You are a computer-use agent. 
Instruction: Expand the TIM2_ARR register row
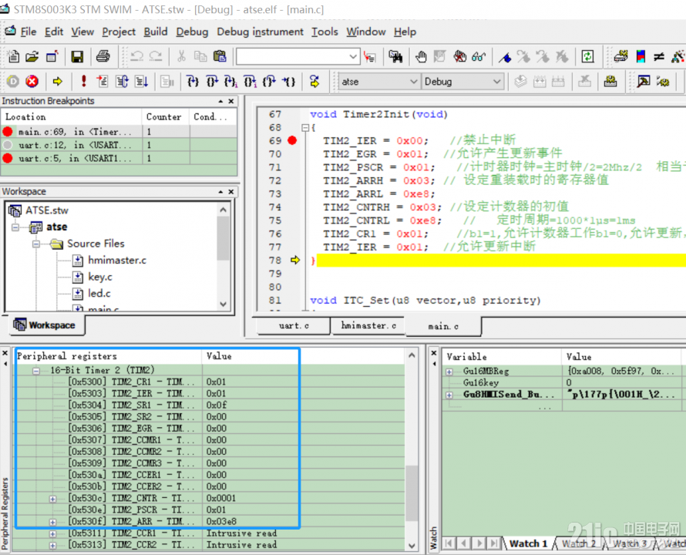point(52,522)
